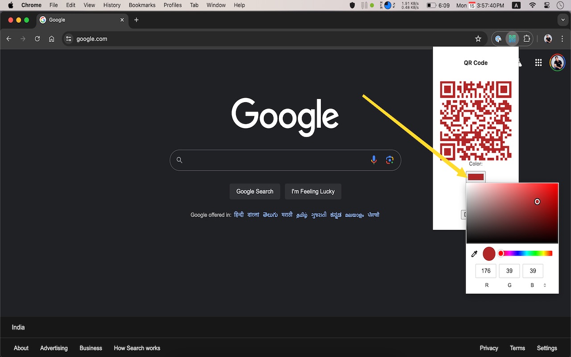This screenshot has height=357, width=571.
Task: Click the input source A icon
Action: click(x=516, y=5)
